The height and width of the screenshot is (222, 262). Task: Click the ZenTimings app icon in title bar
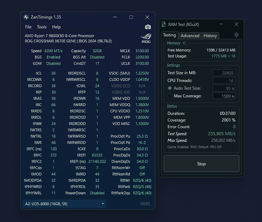point(26,17)
